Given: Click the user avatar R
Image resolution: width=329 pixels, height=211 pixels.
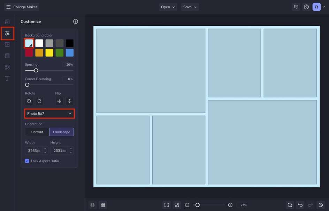Looking at the screenshot, I should [316, 7].
